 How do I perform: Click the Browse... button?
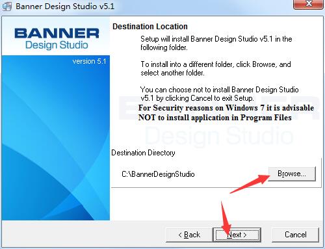click(x=292, y=174)
